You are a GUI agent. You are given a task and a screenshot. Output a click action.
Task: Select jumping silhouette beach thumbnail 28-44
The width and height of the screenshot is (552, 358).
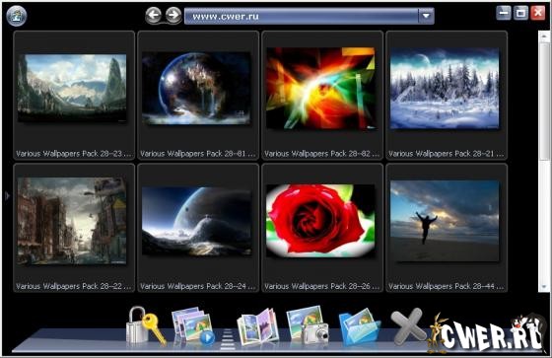pos(445,221)
